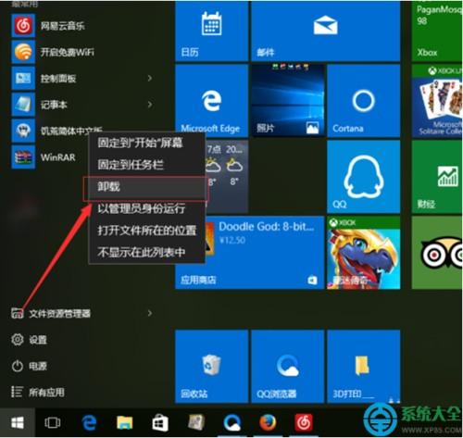463x438 pixels.
Task: Open the 财经 finance tile
Action: click(437, 177)
